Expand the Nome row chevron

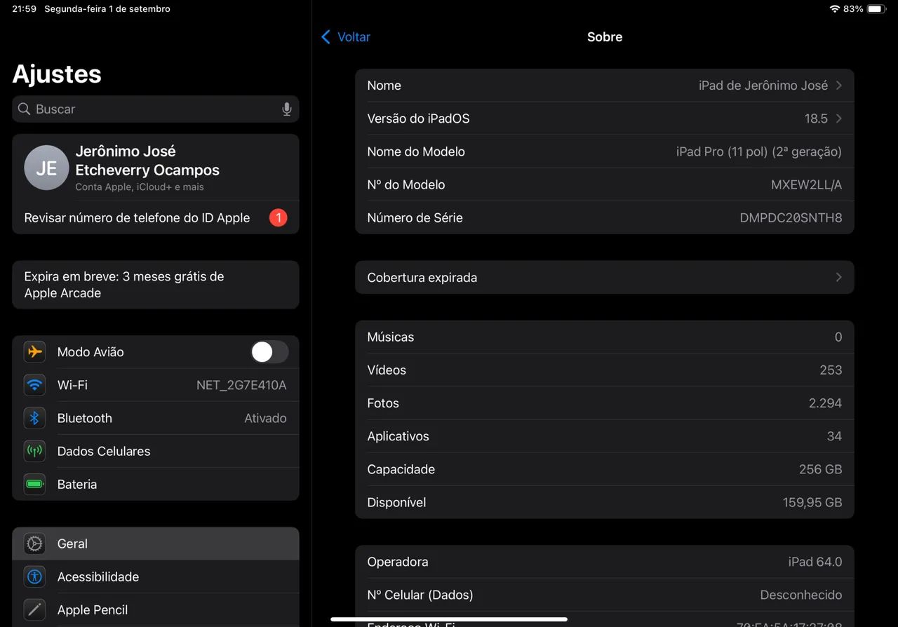[x=838, y=86]
